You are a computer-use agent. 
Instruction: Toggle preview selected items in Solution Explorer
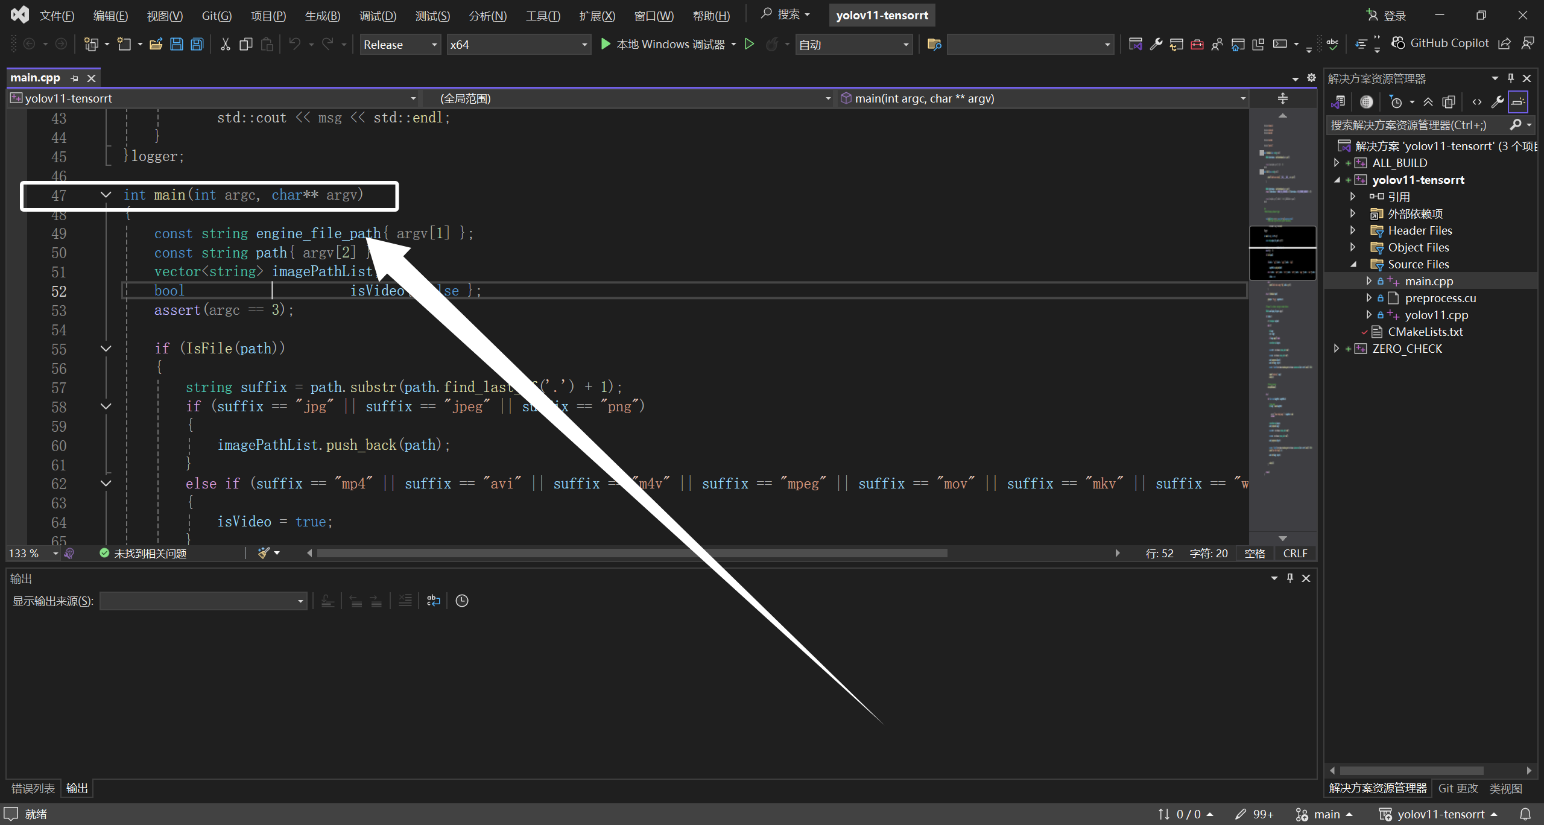tap(1517, 102)
